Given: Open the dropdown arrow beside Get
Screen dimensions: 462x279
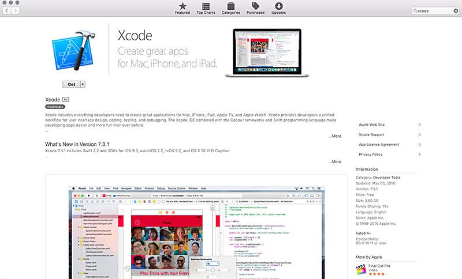Looking at the screenshot, I should click(x=83, y=84).
